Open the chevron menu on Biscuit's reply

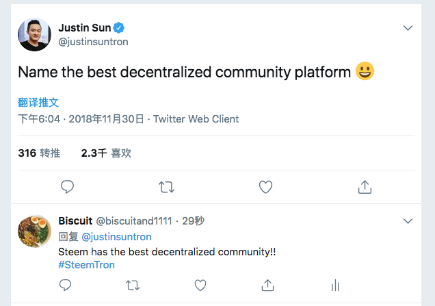408,221
